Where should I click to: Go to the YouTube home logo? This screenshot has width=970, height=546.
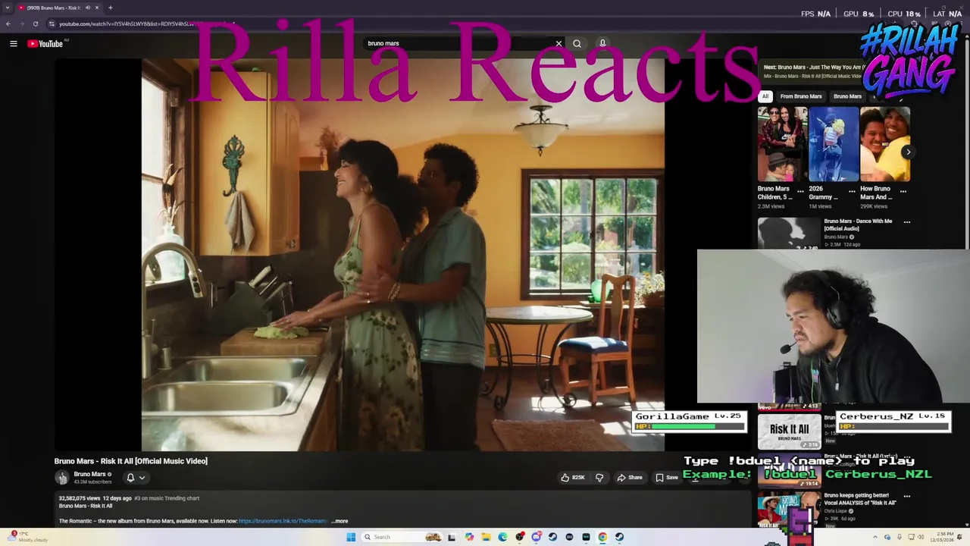tap(45, 43)
